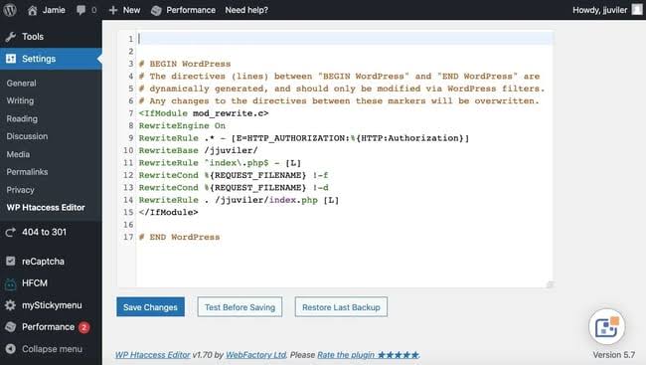This screenshot has height=365, width=646.
Task: Open the comments bubble icon
Action: (x=81, y=10)
